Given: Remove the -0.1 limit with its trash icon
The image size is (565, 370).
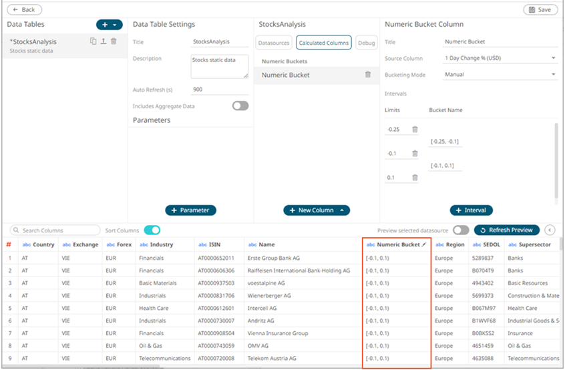Looking at the screenshot, I should click(415, 154).
